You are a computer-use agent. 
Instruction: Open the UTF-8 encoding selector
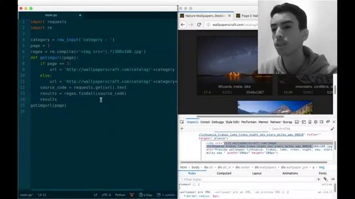tap(106, 195)
